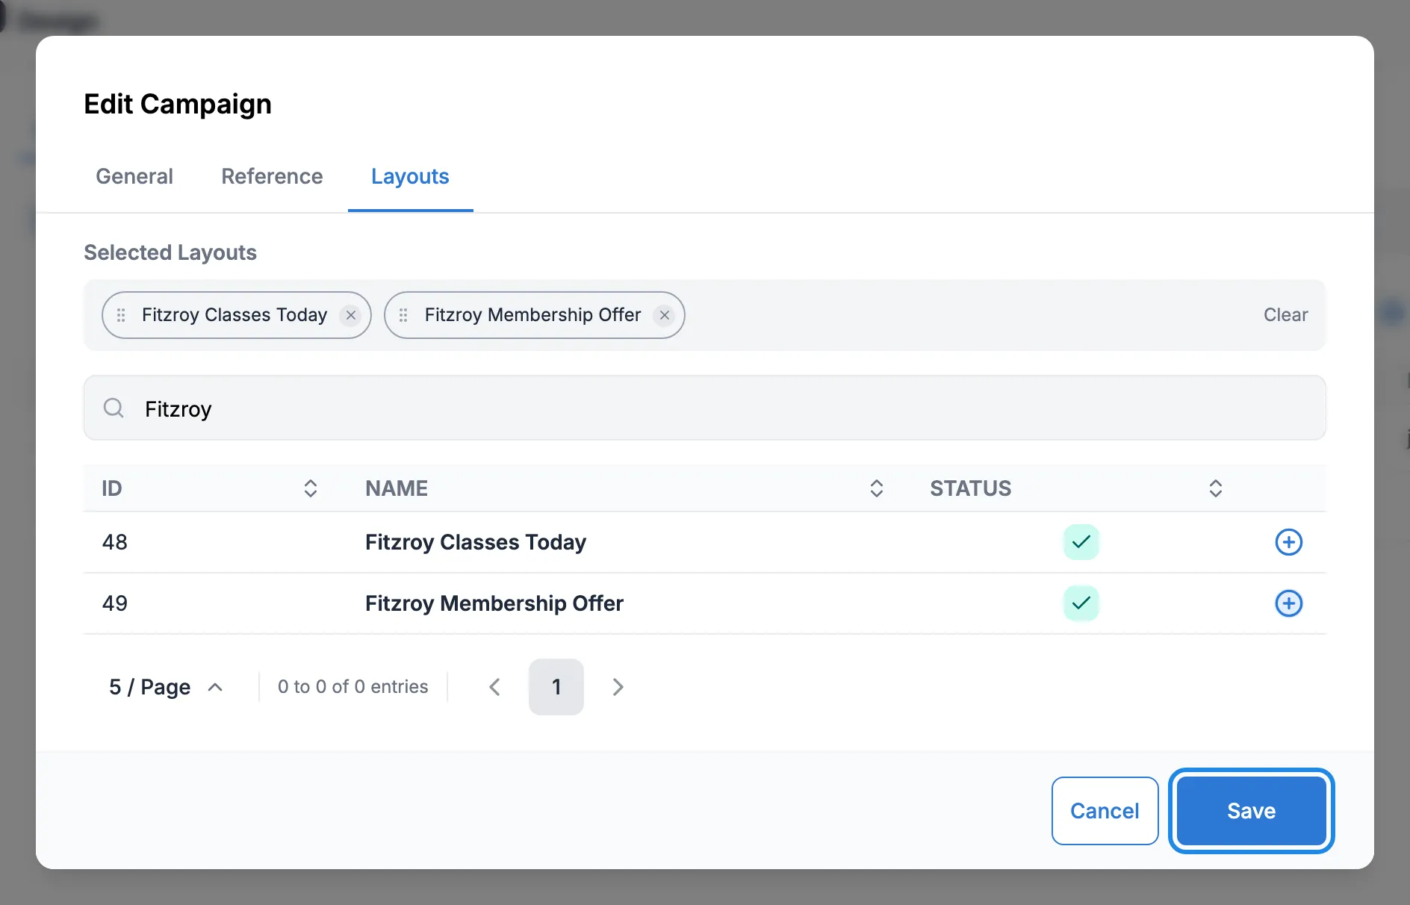This screenshot has height=905, width=1410.
Task: Sort the table by NAME column
Action: (877, 488)
